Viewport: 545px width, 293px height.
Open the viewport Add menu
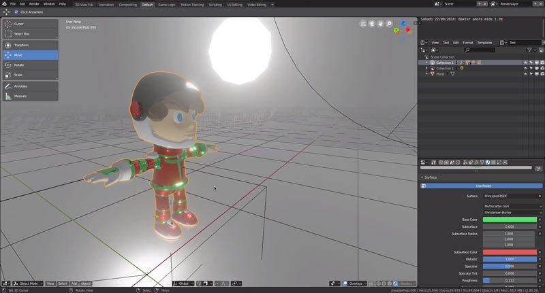pyautogui.click(x=74, y=283)
